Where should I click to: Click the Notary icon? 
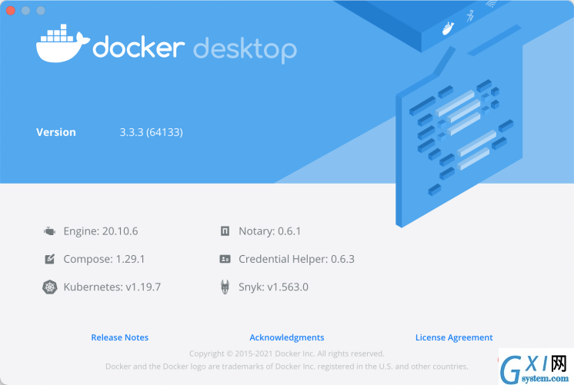(225, 231)
